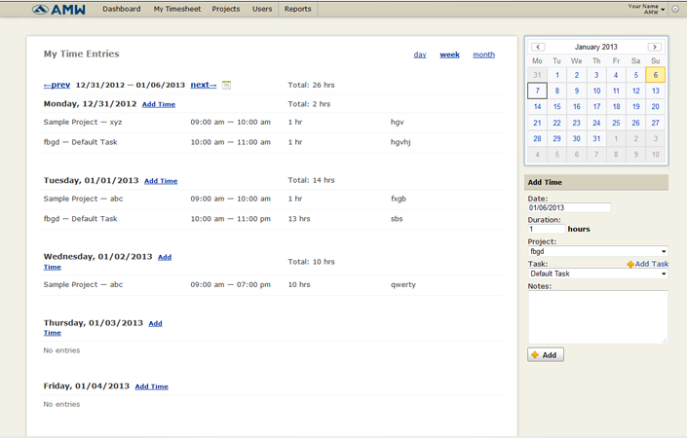Add Time for Friday, 01/04/2013
The image size is (687, 438).
152,386
